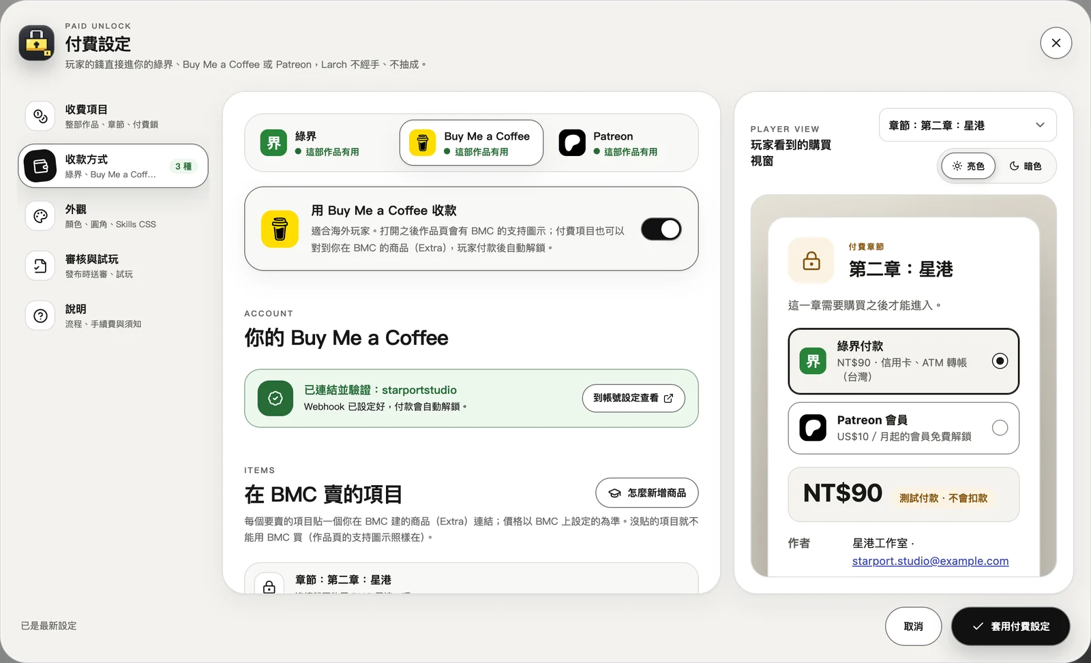Click the padlock Paid Unlock header icon
Viewport: 1091px width, 663px height.
(x=37, y=44)
